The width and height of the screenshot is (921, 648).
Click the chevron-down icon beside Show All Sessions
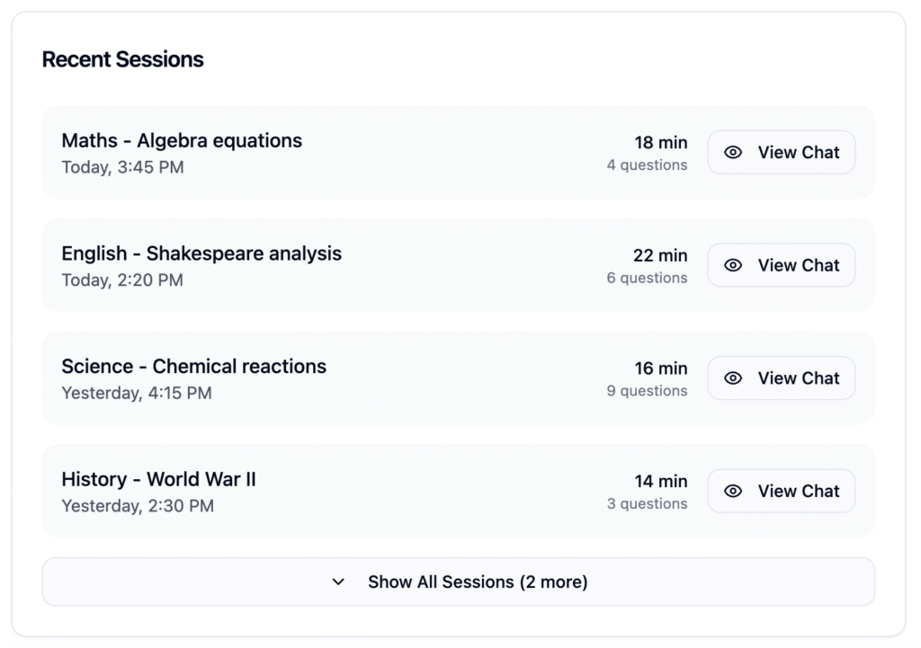coord(338,582)
